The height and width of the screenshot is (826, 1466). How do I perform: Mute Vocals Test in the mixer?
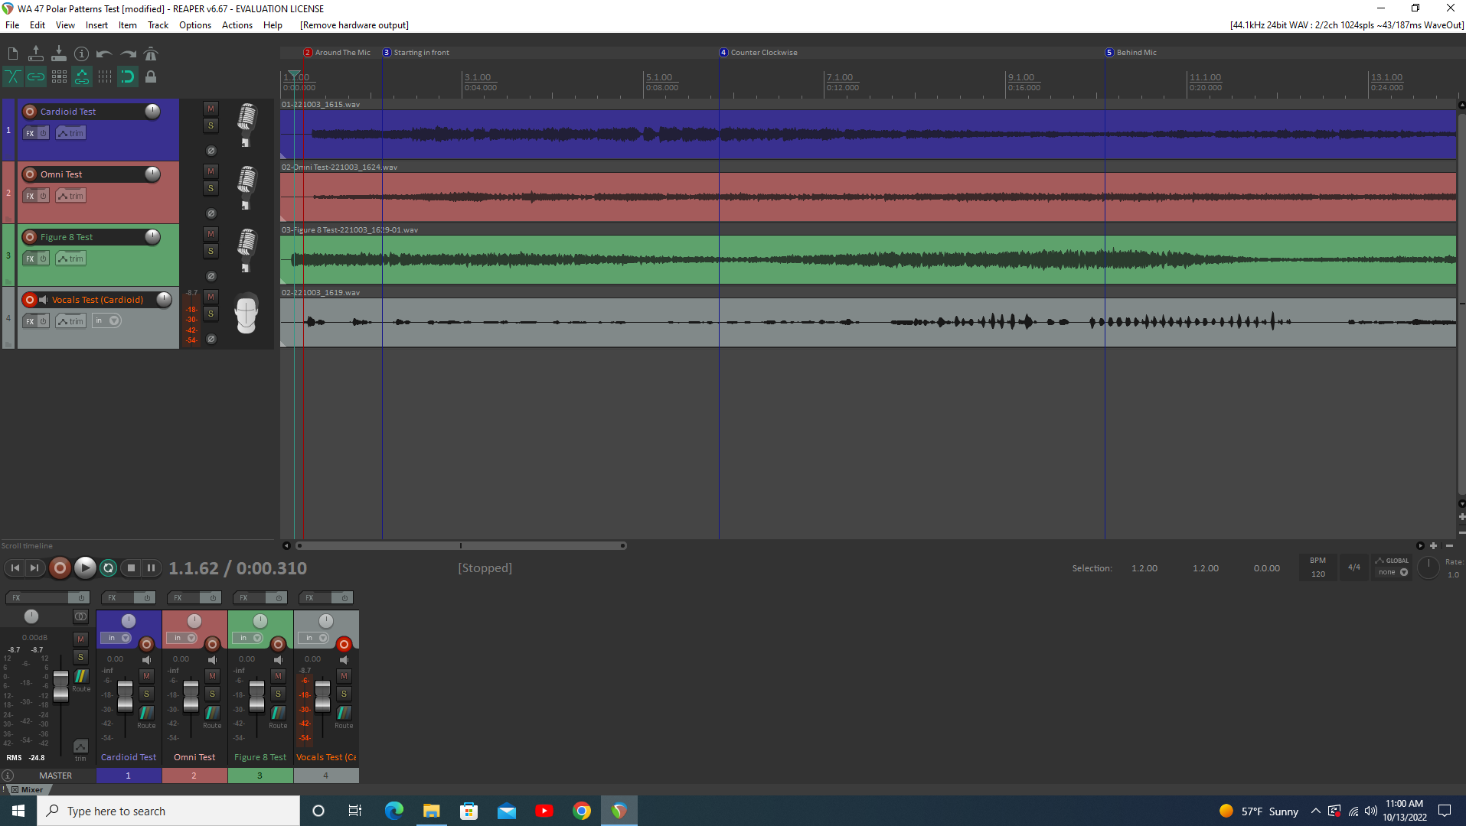[x=344, y=676]
